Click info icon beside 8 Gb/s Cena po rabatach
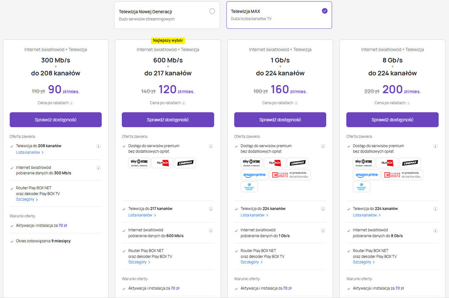The image size is (449, 298). (408, 103)
